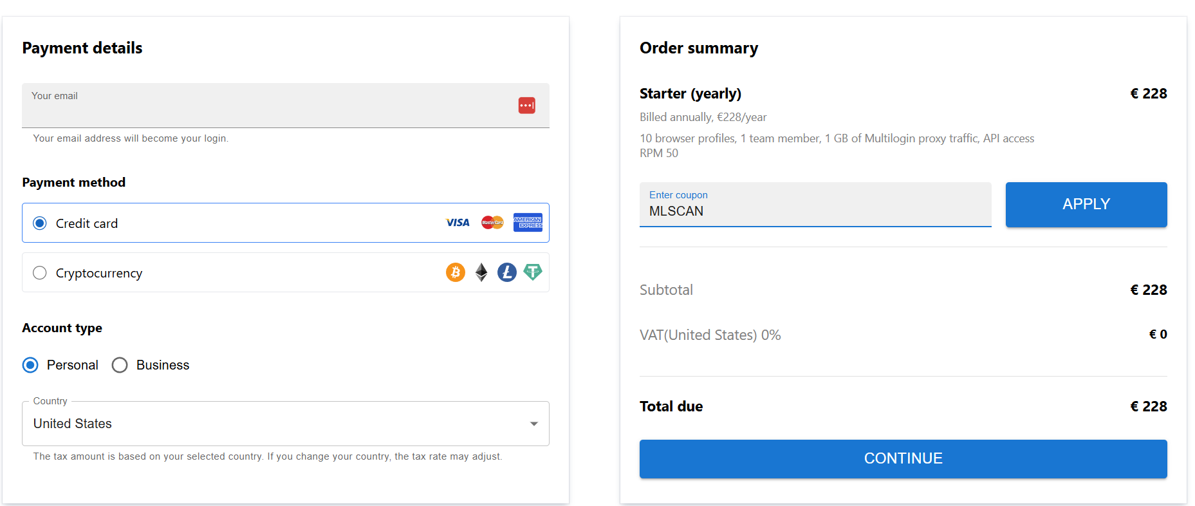Click the Cryptocurrency option row label
This screenshot has height=506, width=1195.
[x=99, y=273]
